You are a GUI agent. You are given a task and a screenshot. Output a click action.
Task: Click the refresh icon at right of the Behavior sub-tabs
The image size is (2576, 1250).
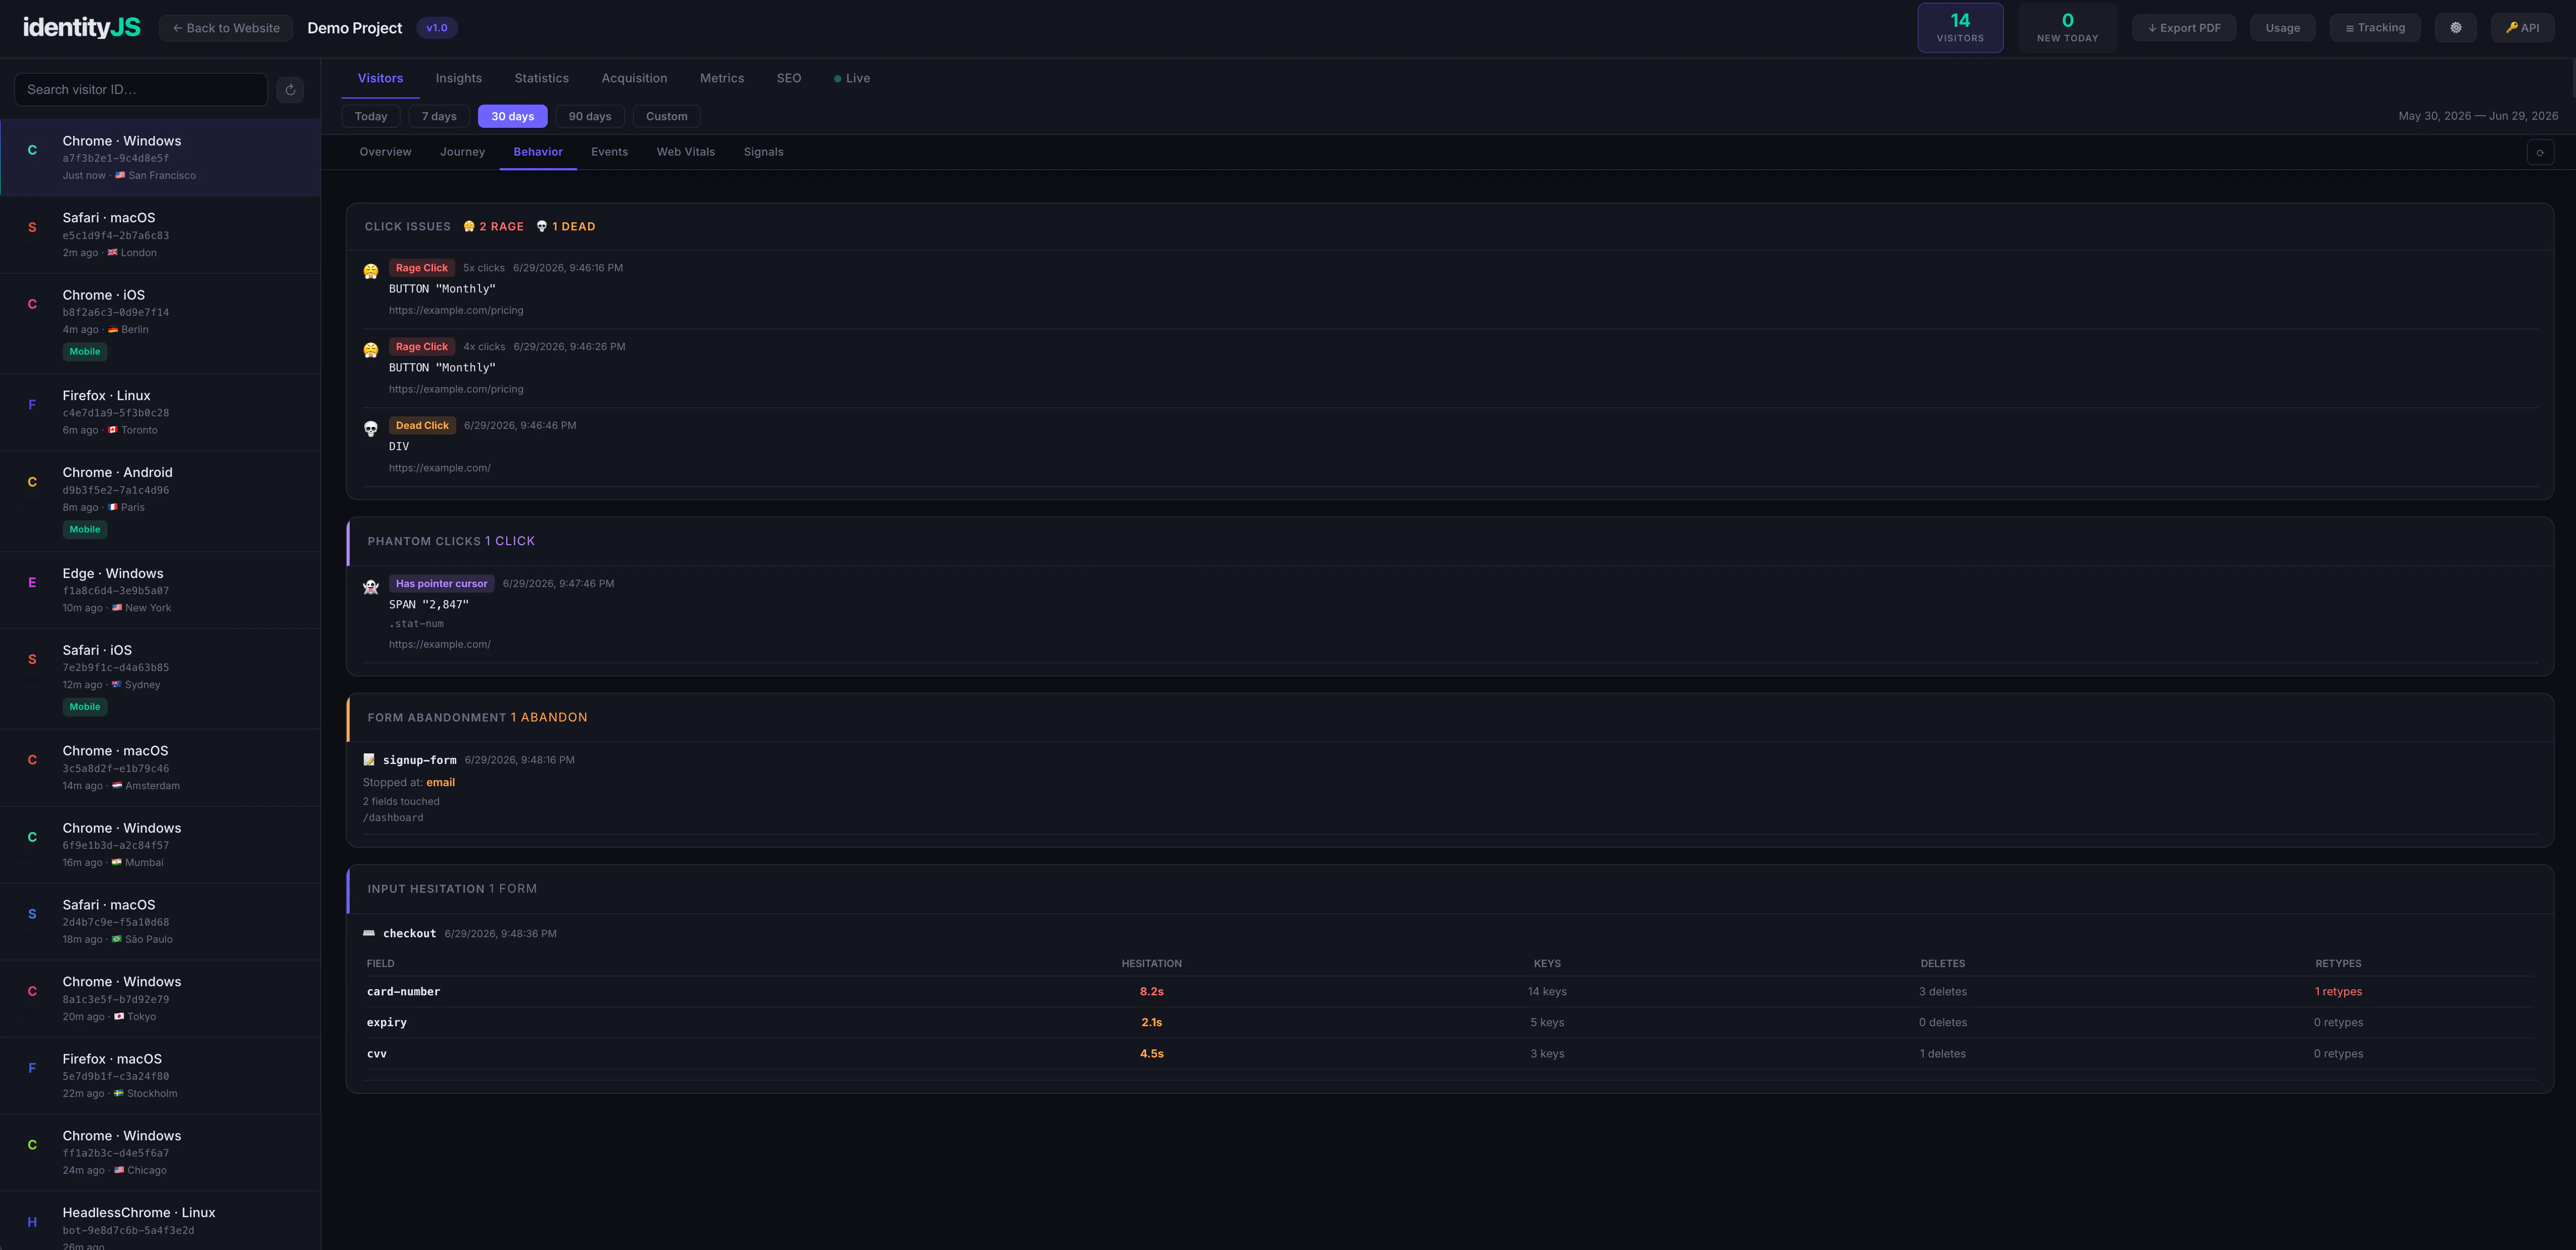(2540, 152)
